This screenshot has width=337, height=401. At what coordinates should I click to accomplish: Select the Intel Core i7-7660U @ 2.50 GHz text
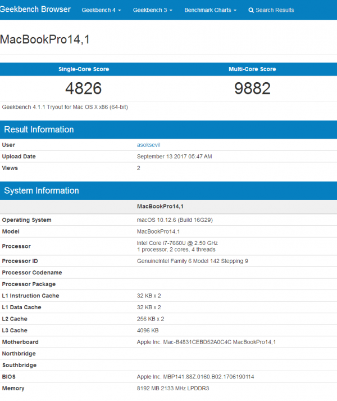pyautogui.click(x=177, y=243)
